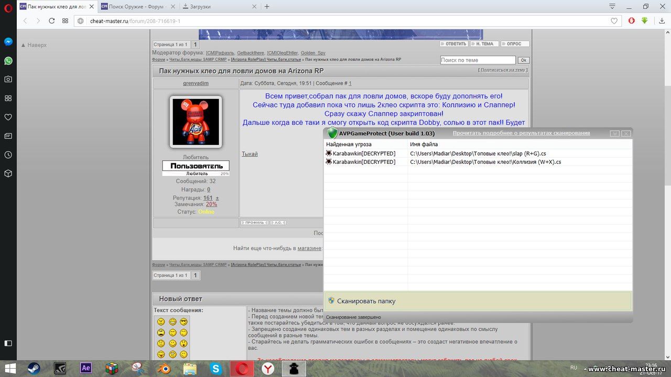Click the Поиск по теме search field
This screenshot has height=377, width=671.
[x=478, y=60]
